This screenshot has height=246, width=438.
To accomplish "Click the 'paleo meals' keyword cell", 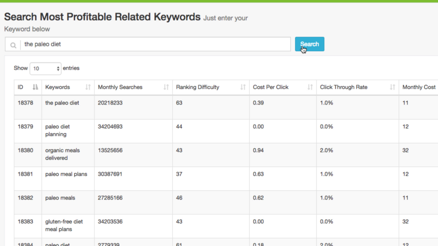I will point(60,198).
